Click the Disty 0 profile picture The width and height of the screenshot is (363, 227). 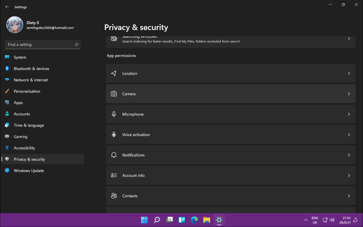[x=15, y=25]
